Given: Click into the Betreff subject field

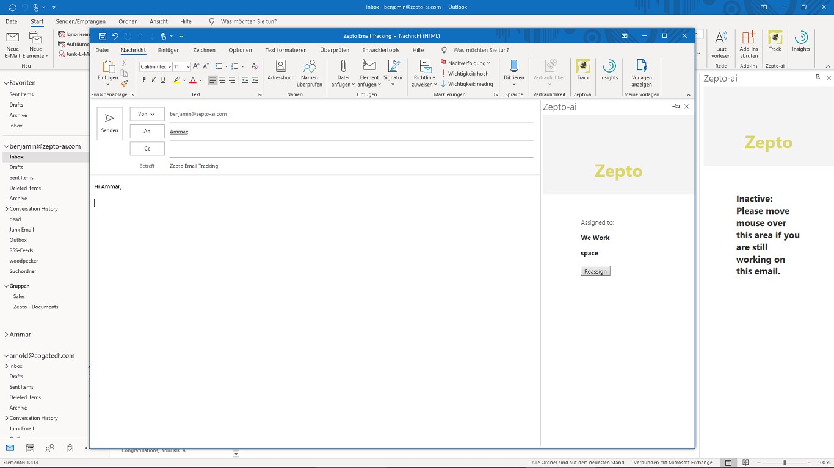Looking at the screenshot, I should [x=351, y=166].
